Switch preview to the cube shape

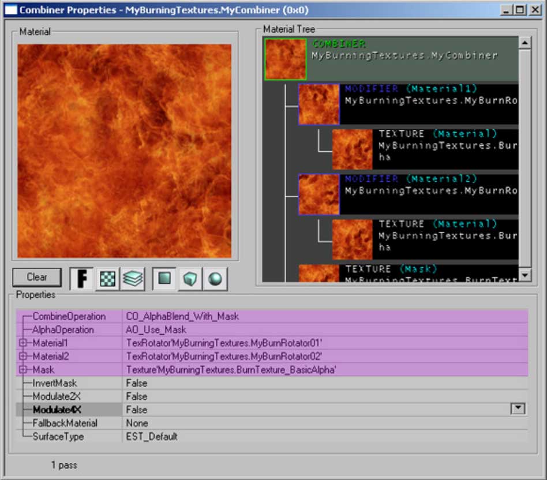click(190, 277)
